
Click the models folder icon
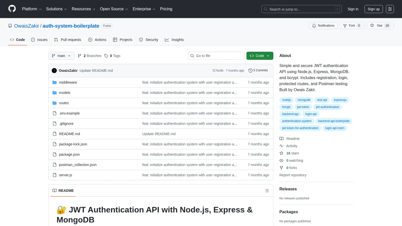pyautogui.click(x=55, y=93)
